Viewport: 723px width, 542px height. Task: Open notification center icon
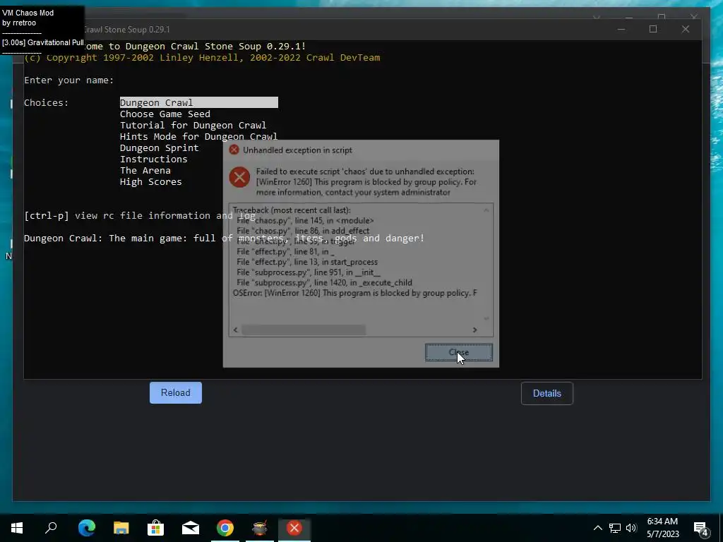pyautogui.click(x=701, y=528)
